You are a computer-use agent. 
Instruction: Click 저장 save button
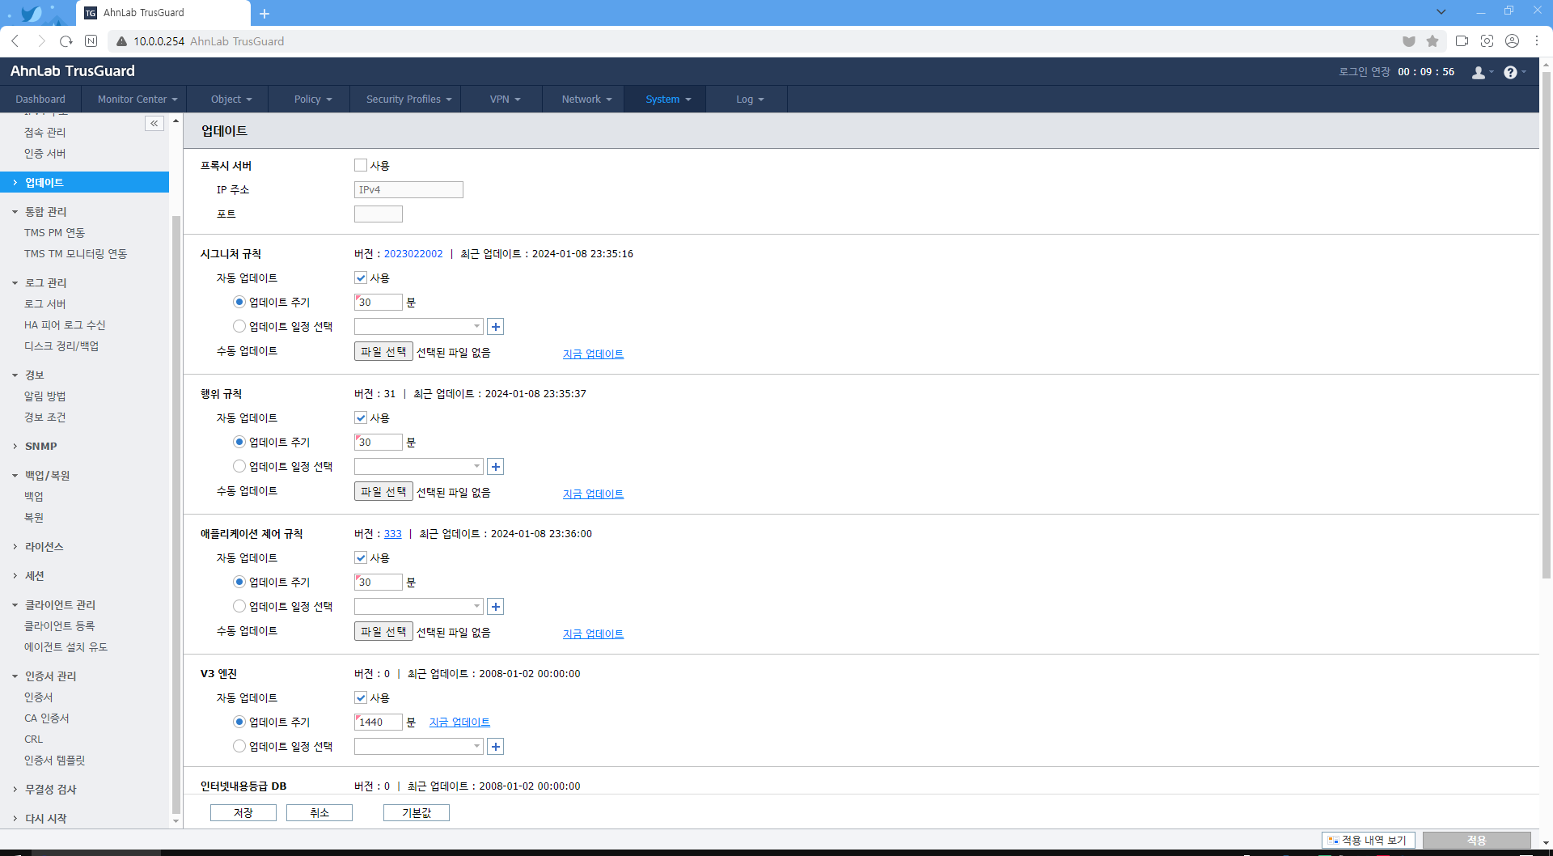[x=243, y=813]
